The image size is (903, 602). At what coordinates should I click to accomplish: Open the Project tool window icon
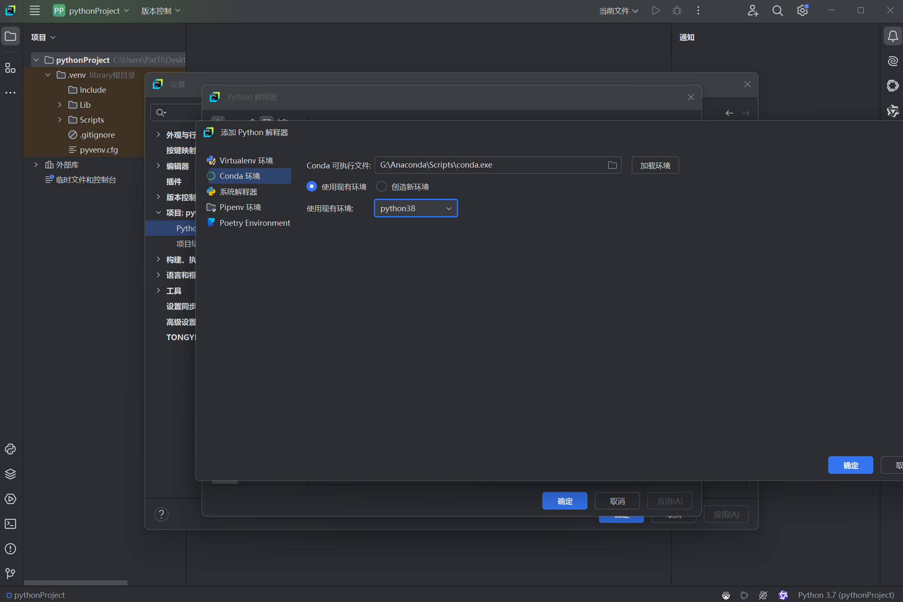click(x=10, y=37)
